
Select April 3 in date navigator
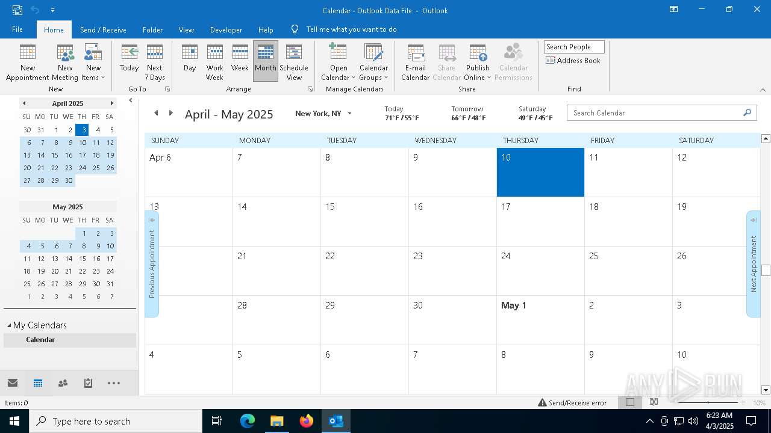tap(83, 130)
